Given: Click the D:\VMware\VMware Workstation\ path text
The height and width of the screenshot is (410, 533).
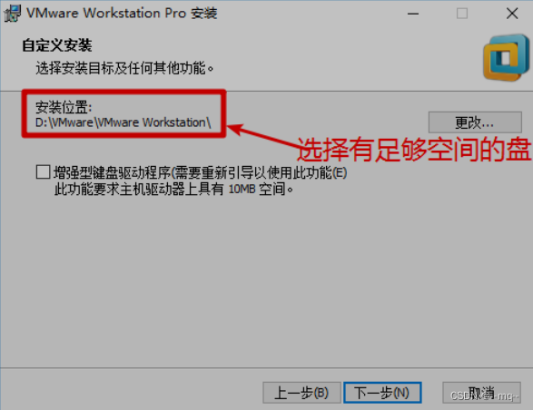Looking at the screenshot, I should [123, 122].
